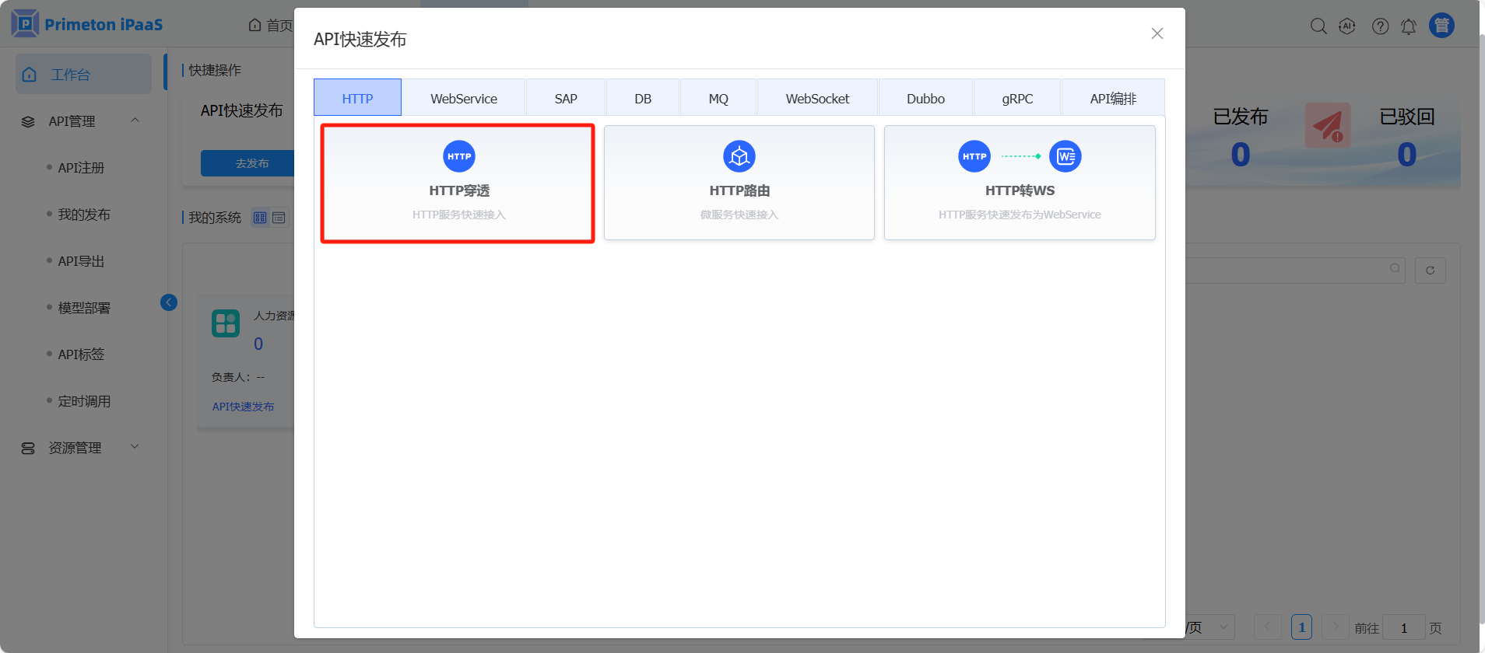Click the page jump number field
The image size is (1485, 653).
point(1403,627)
